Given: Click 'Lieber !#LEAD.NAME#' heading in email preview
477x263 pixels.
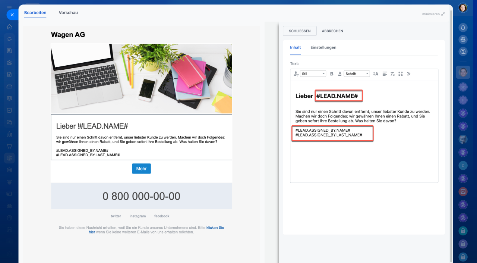Looking at the screenshot, I should click(x=92, y=126).
